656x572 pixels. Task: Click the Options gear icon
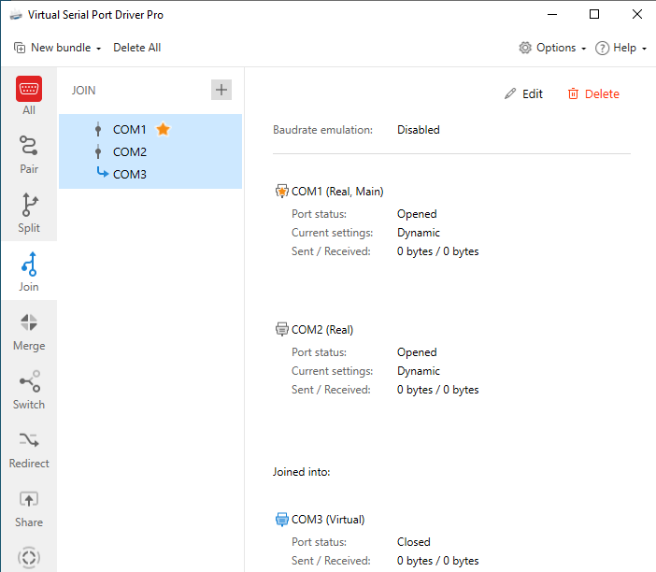(525, 48)
